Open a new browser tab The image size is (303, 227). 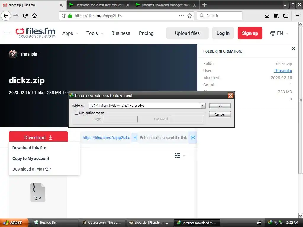pos(204,5)
